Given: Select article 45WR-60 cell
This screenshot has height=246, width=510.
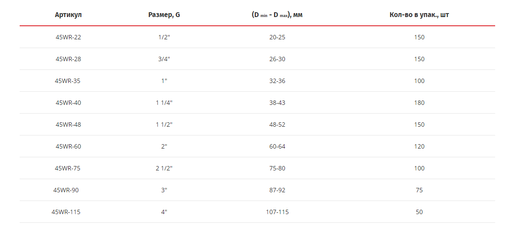Looking at the screenshot, I should 68,146.
